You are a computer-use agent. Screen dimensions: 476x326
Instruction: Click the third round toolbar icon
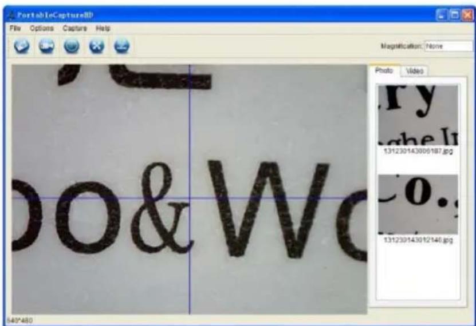[x=72, y=46]
